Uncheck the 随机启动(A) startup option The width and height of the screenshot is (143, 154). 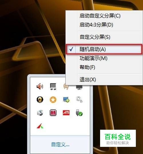pyautogui.click(x=104, y=49)
